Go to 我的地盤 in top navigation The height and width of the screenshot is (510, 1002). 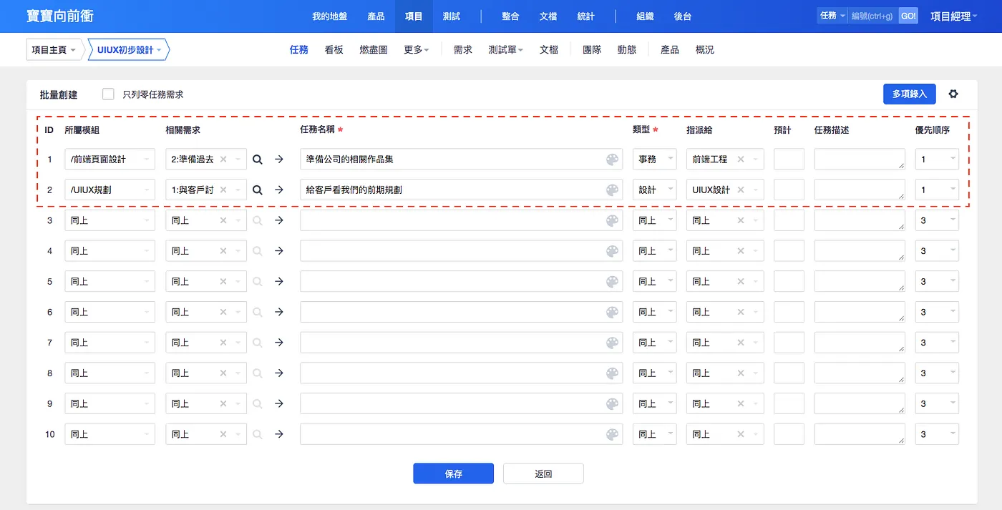pyautogui.click(x=330, y=16)
